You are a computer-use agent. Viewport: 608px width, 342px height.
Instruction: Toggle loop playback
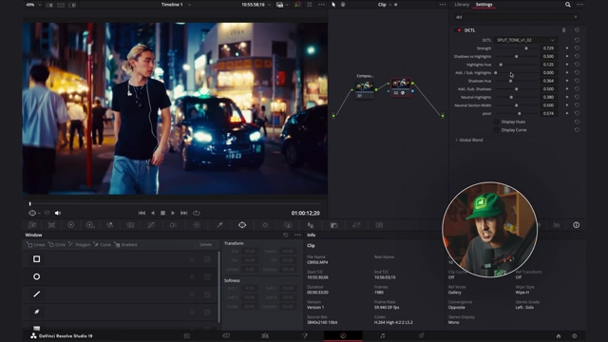197,213
